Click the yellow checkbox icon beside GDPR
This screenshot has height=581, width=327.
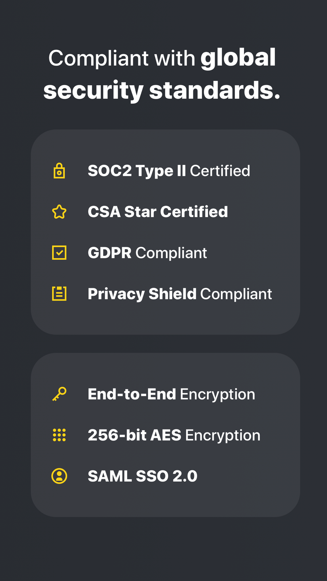59,253
